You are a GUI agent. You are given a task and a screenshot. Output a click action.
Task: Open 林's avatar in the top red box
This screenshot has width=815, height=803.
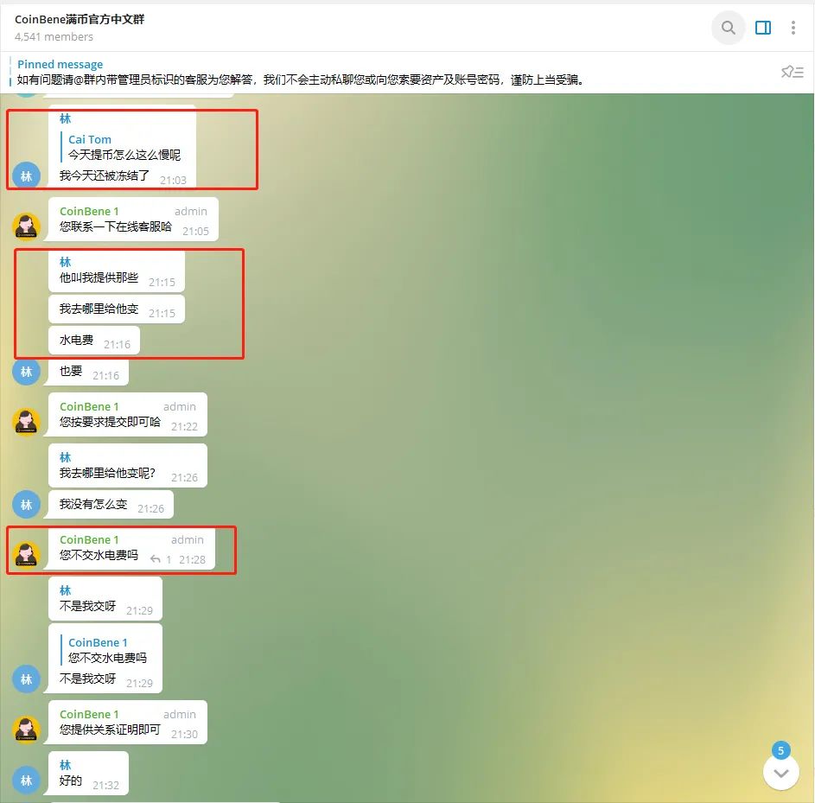pos(26,175)
